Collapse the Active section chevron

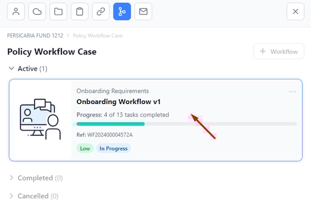tap(11, 68)
